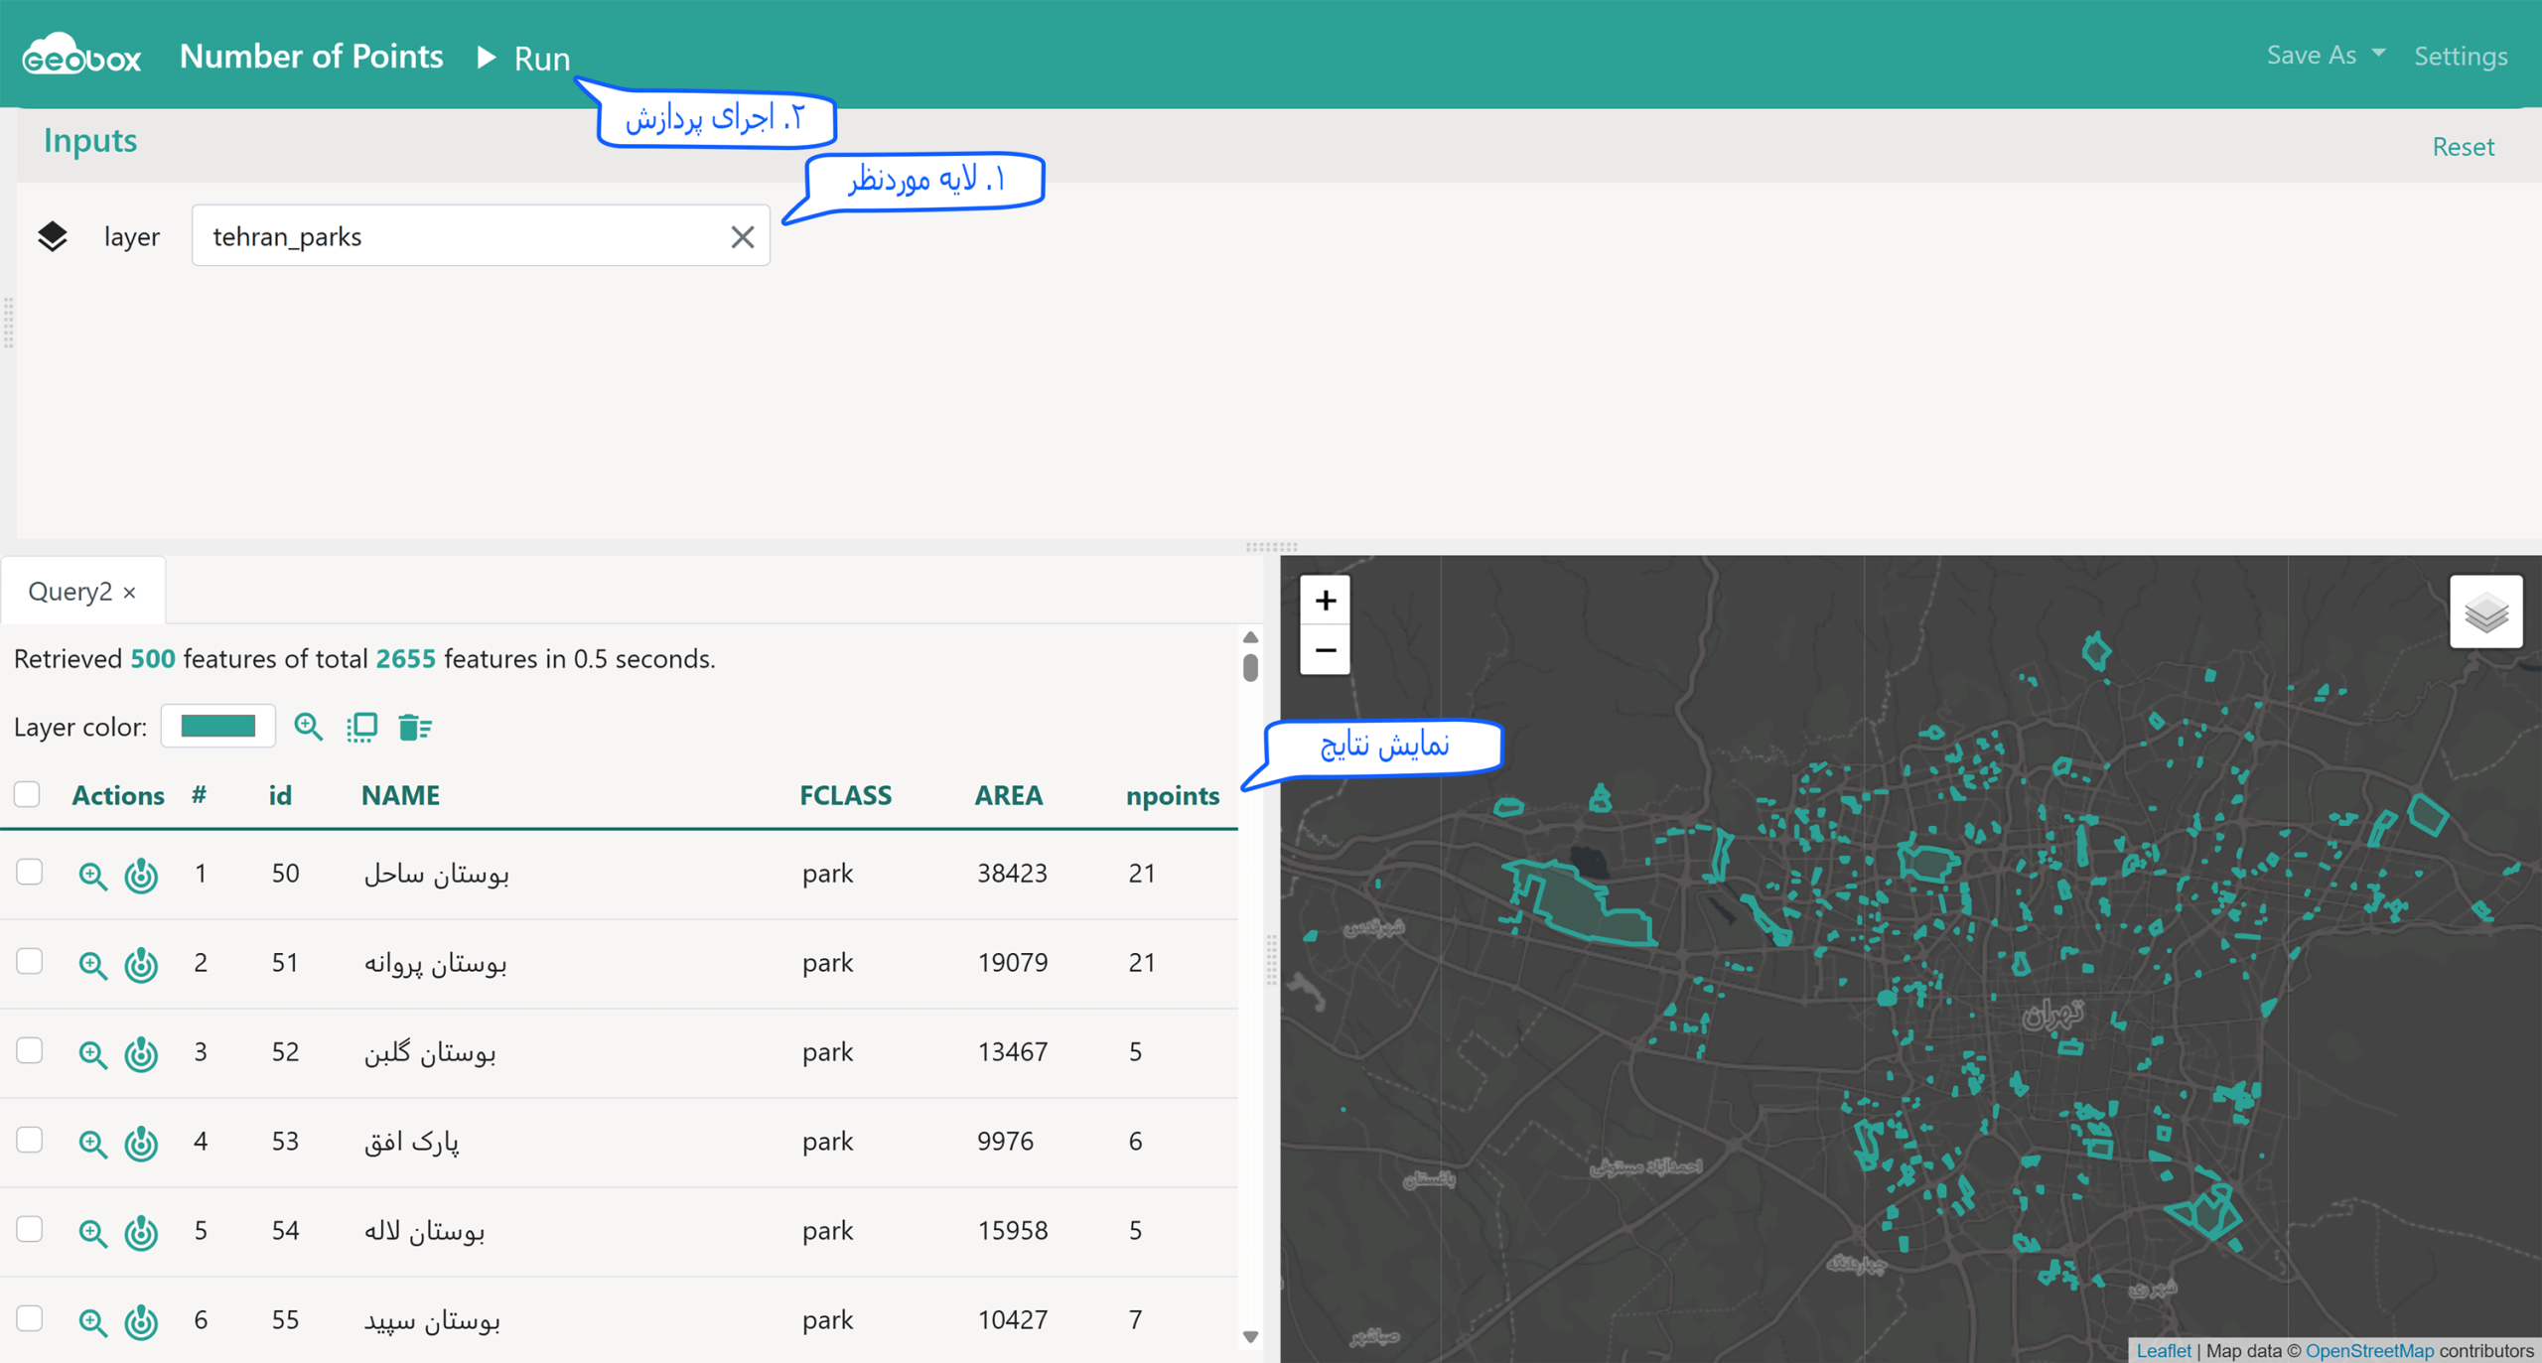
Task: Click area value 15958
Action: click(1012, 1230)
